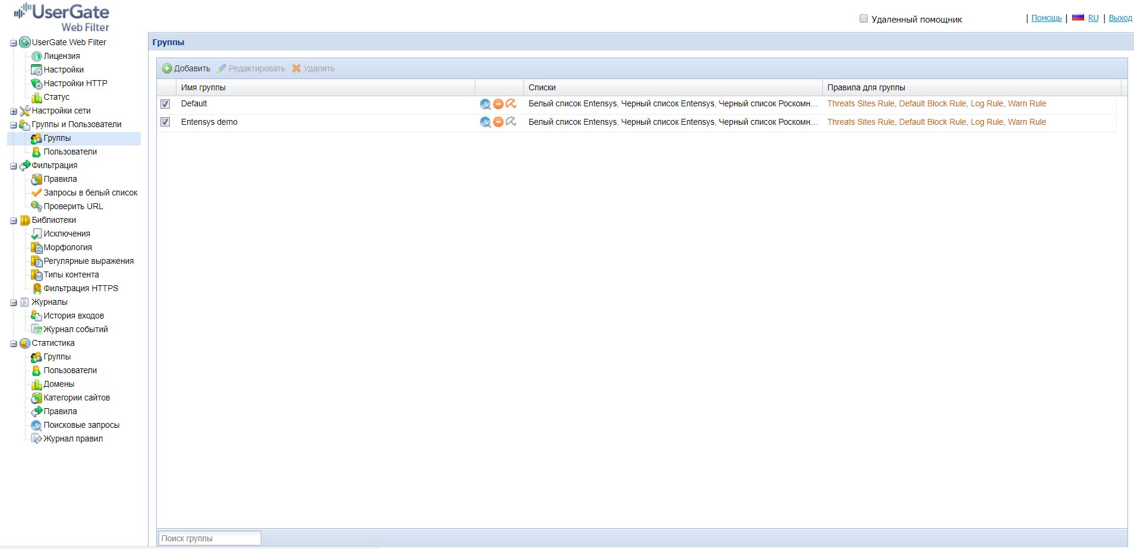Click the globe-magnifier icon in the Default row
The image size is (1134, 549).
click(485, 104)
